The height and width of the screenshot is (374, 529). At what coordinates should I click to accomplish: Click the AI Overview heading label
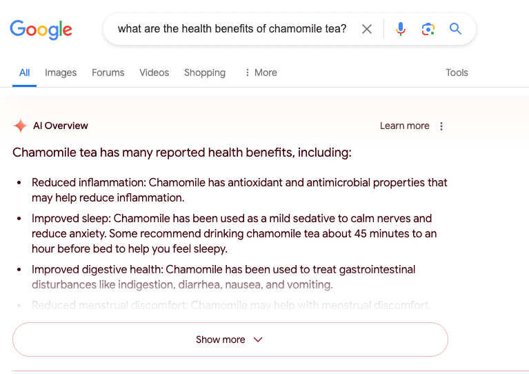pos(61,126)
